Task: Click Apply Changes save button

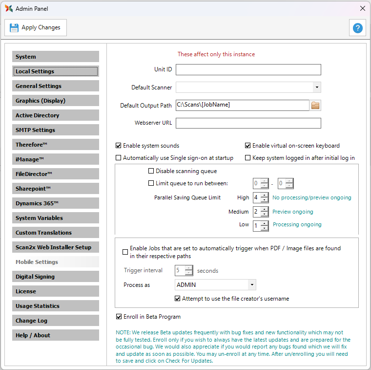Action: [x=36, y=28]
